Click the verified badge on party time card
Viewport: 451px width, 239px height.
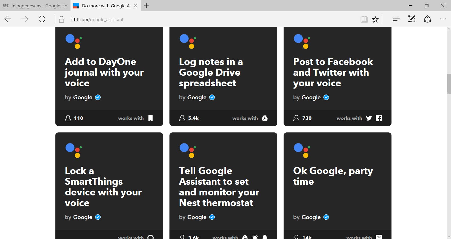(x=326, y=217)
